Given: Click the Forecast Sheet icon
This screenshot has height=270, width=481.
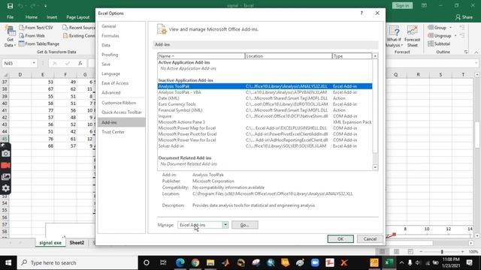Looking at the screenshot, I should [413, 37].
